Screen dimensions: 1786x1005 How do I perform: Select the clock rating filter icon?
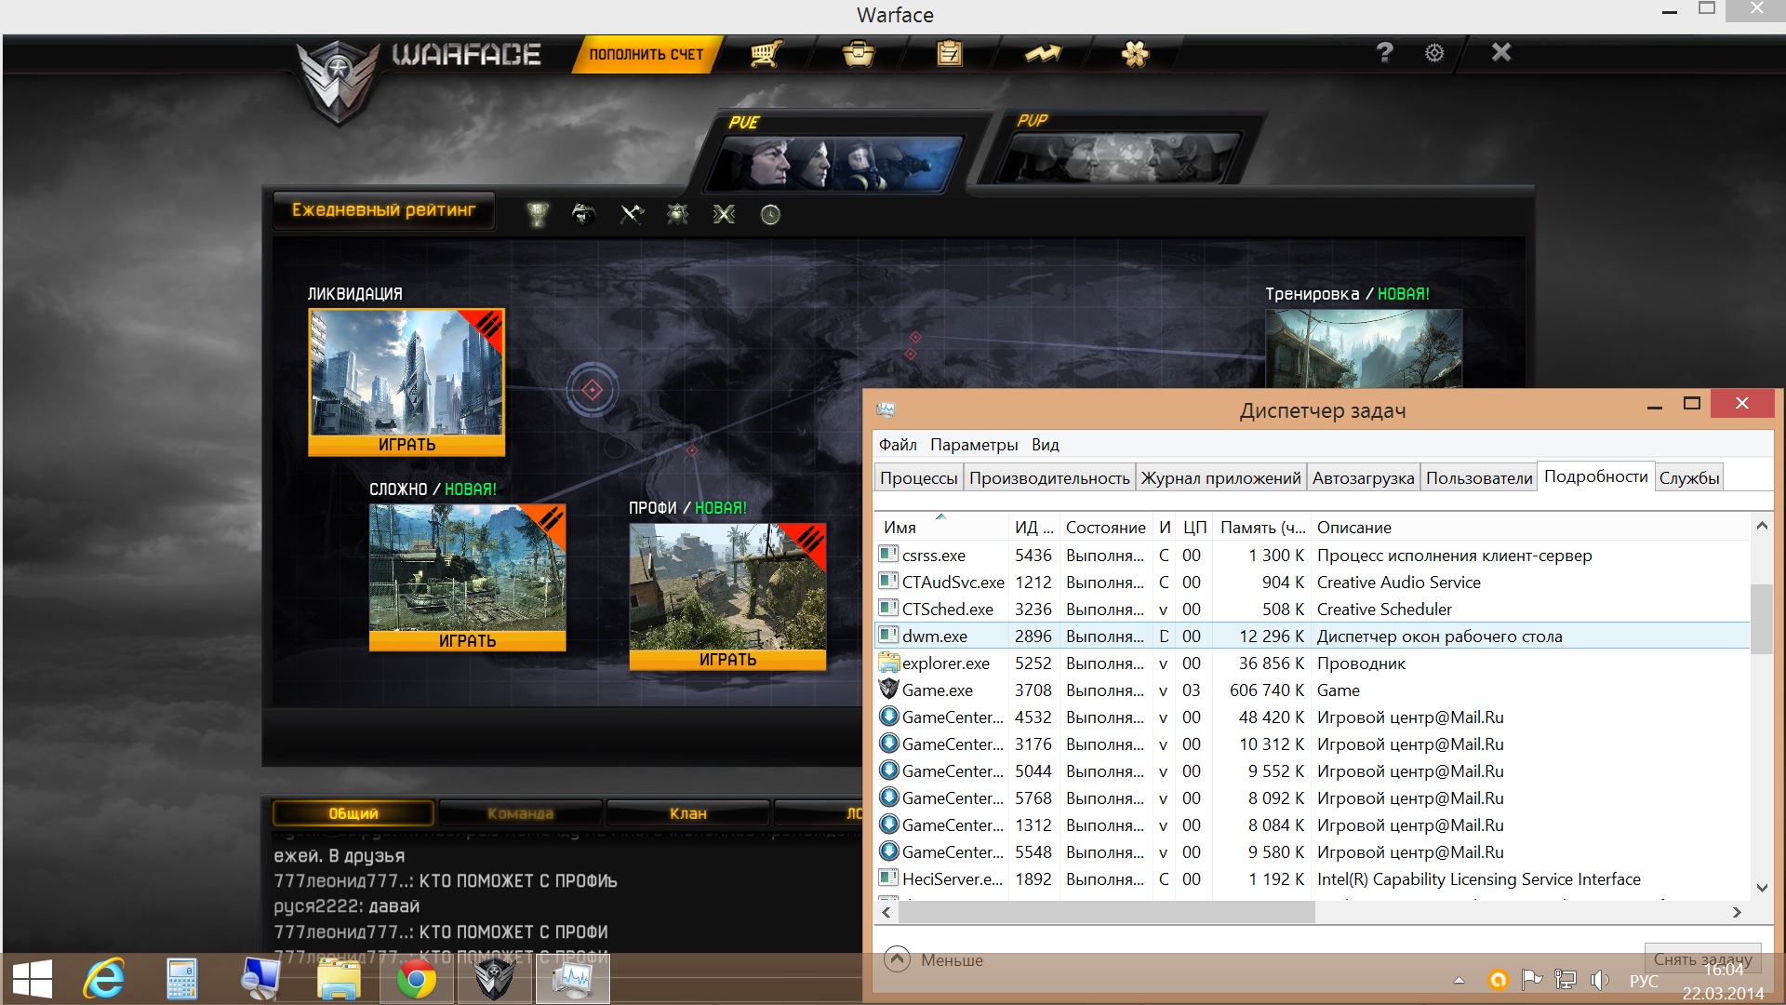770,215
